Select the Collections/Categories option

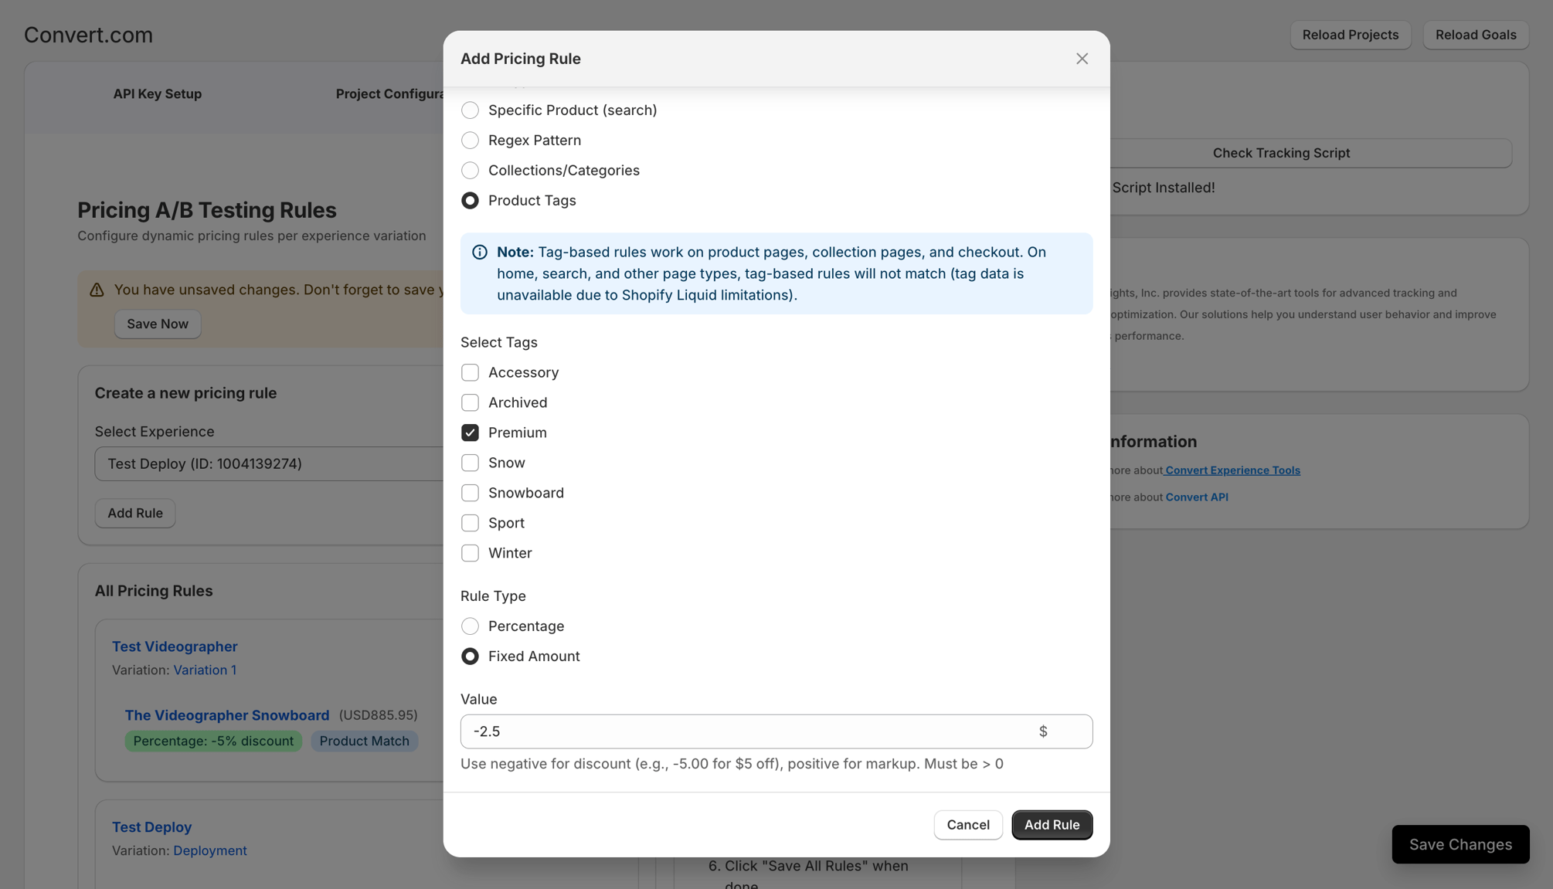click(x=470, y=171)
